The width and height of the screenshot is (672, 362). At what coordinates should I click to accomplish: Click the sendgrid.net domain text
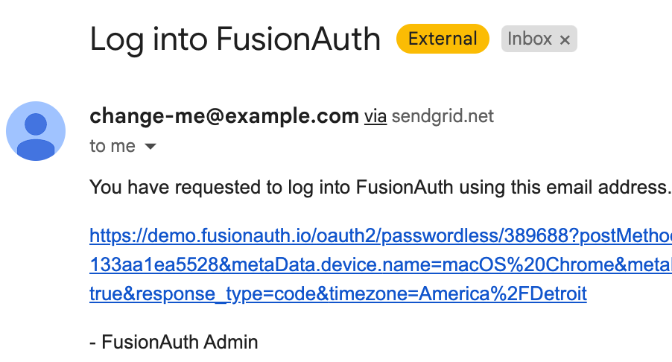pyautogui.click(x=443, y=116)
